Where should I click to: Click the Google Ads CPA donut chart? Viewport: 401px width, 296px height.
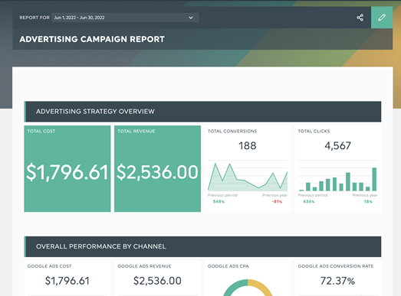pos(248,288)
